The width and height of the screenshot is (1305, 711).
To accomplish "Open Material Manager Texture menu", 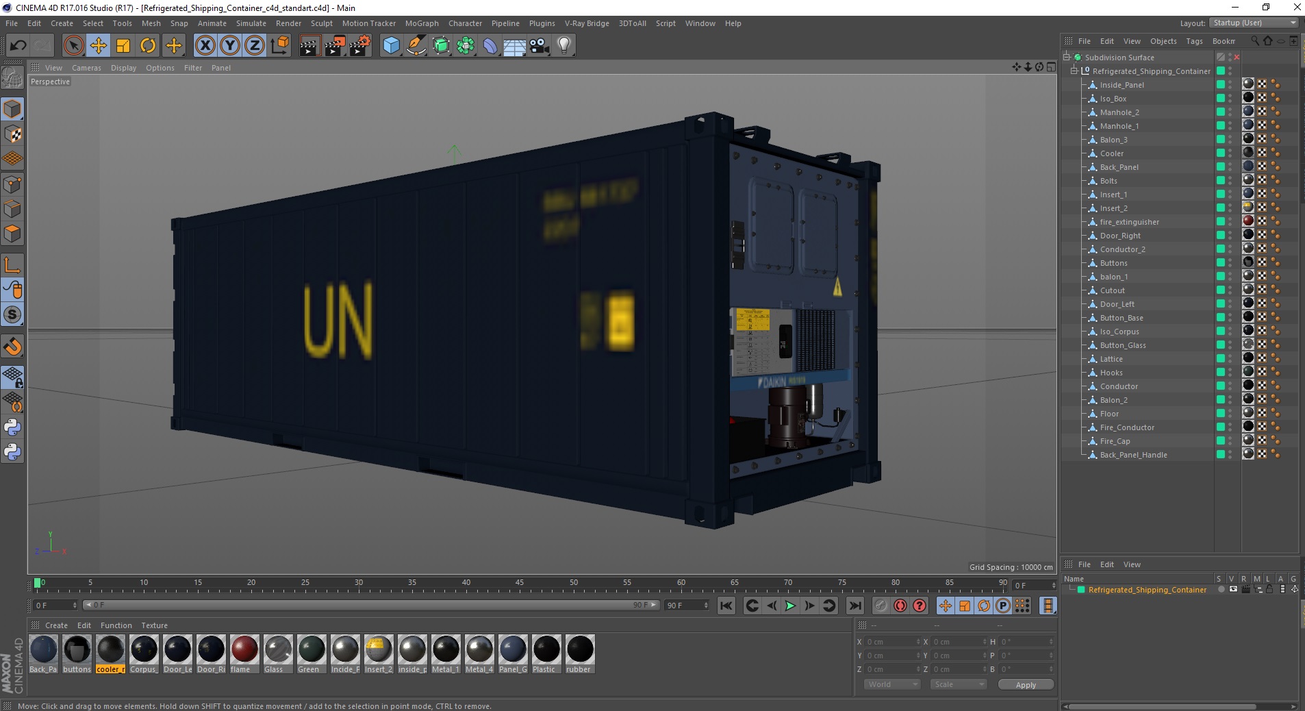I will tap(154, 625).
